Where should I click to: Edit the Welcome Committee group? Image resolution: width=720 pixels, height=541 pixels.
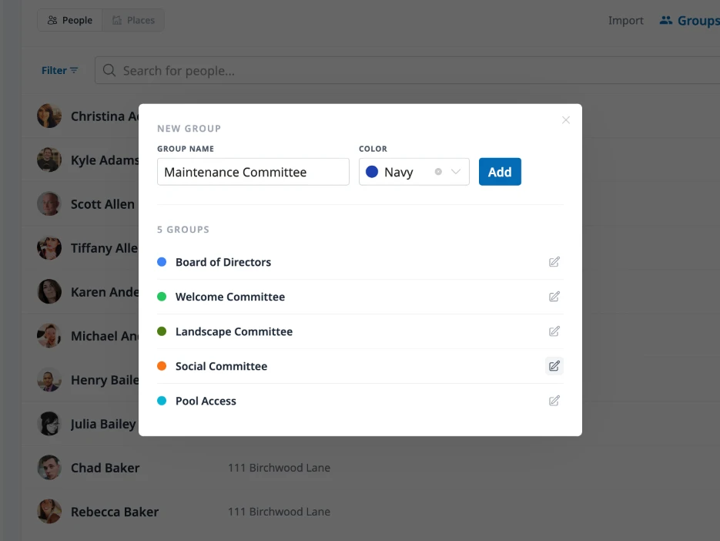[x=554, y=297]
